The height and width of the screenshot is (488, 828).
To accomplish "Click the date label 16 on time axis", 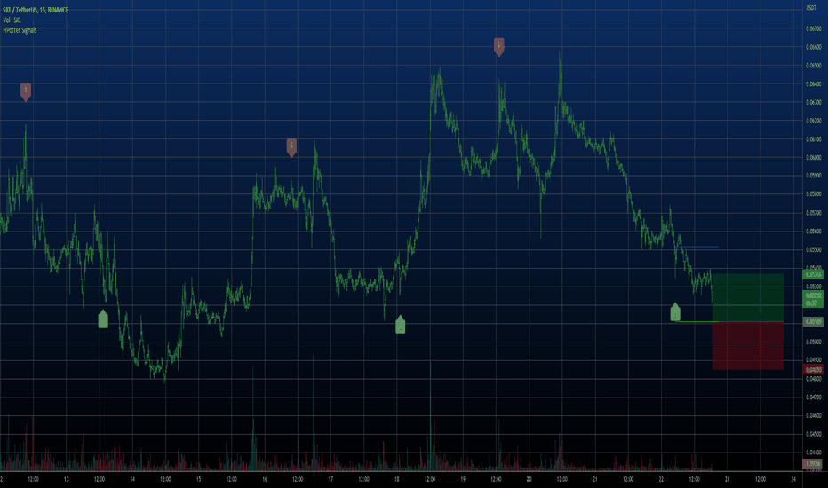I will coord(265,479).
